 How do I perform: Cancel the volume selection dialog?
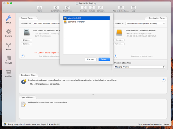click(x=91, y=59)
